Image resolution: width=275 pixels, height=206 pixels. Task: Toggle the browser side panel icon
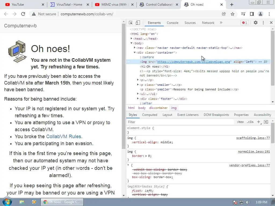tap(252, 14)
